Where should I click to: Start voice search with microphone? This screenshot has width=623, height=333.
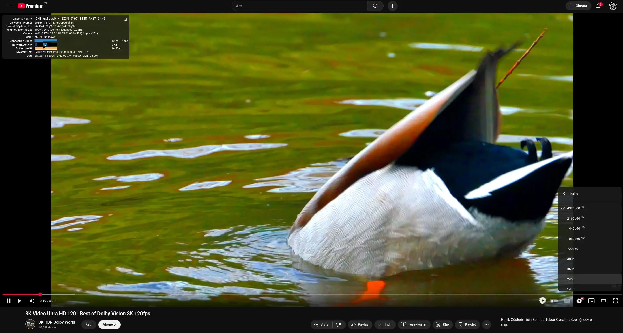pyautogui.click(x=393, y=6)
